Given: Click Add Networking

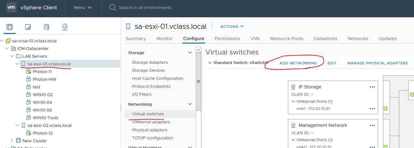Looking at the screenshot, I should [x=298, y=63].
